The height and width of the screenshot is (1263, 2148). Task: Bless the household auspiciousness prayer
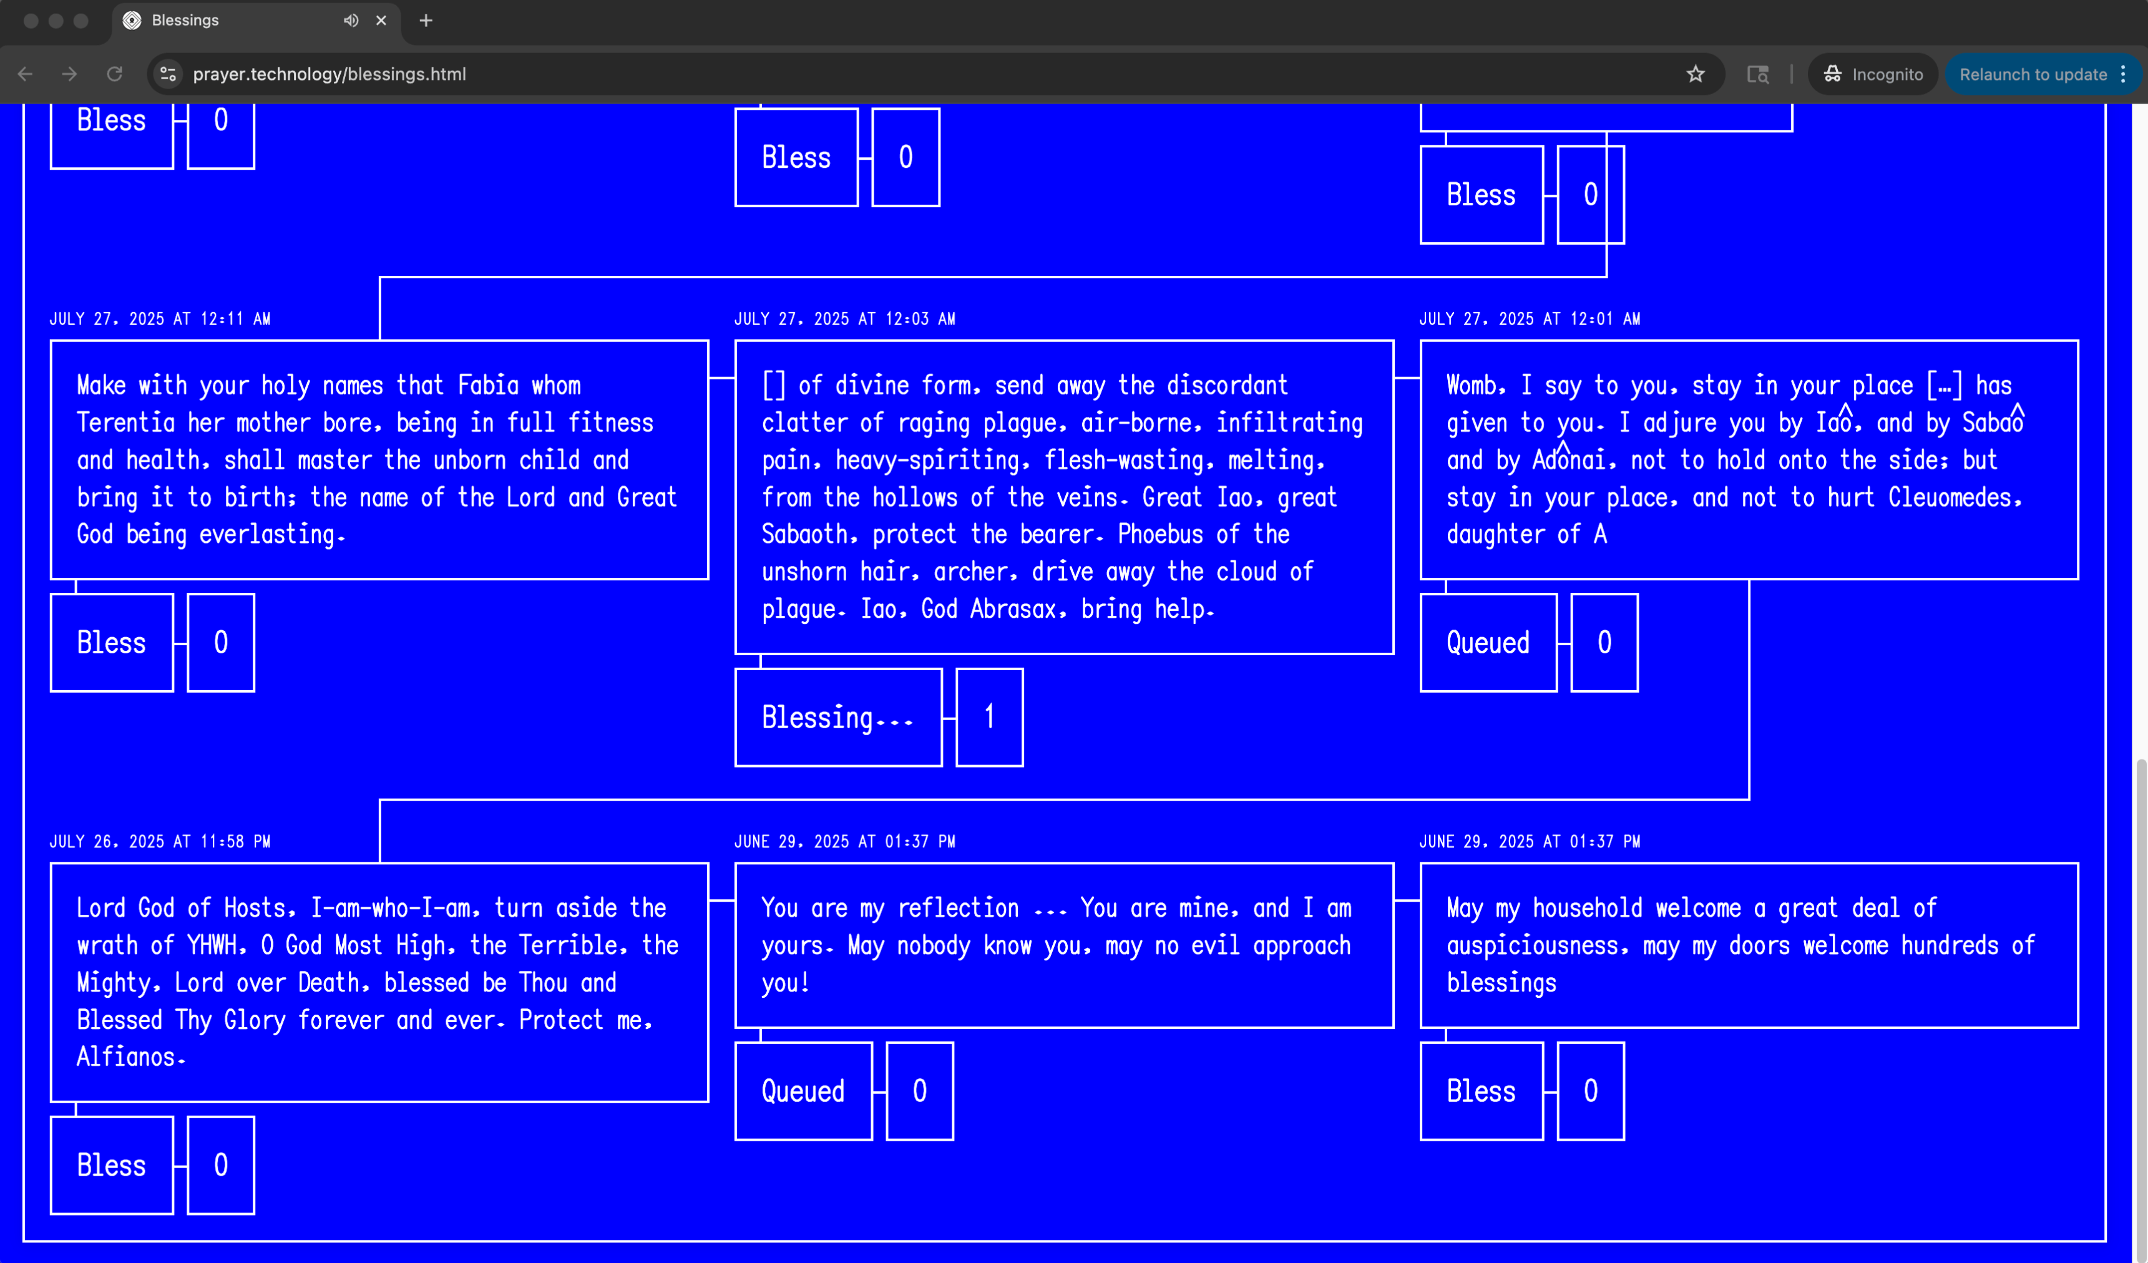tap(1481, 1091)
